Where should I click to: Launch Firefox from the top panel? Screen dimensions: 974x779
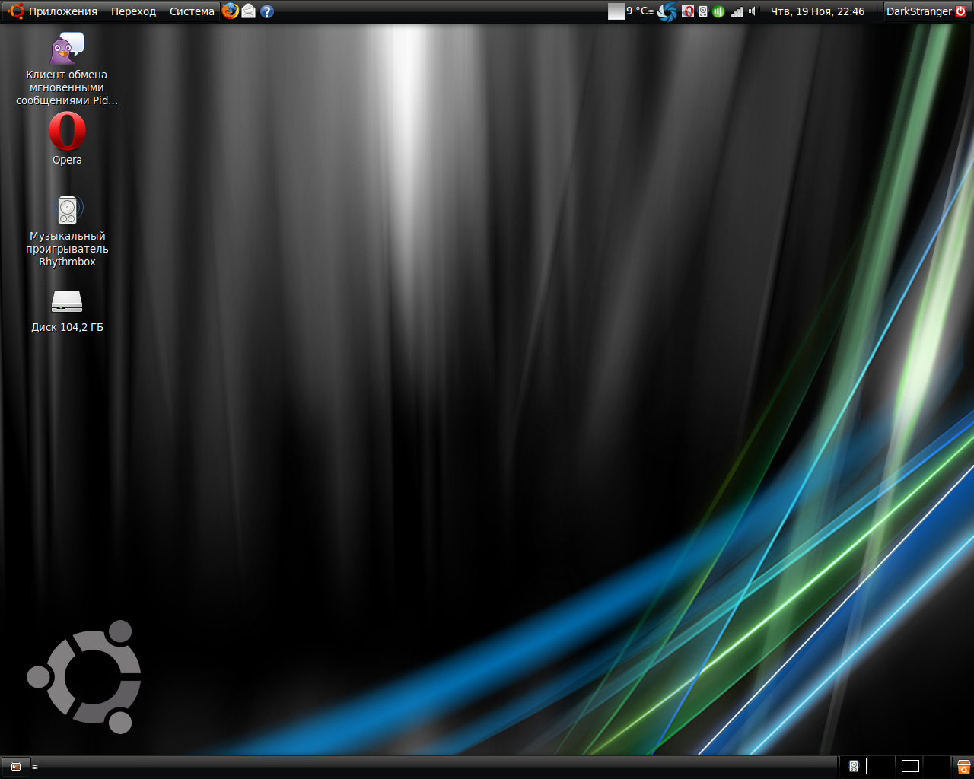click(231, 11)
